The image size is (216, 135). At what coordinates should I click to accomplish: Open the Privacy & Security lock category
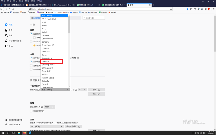pyautogui.click(x=13, y=41)
